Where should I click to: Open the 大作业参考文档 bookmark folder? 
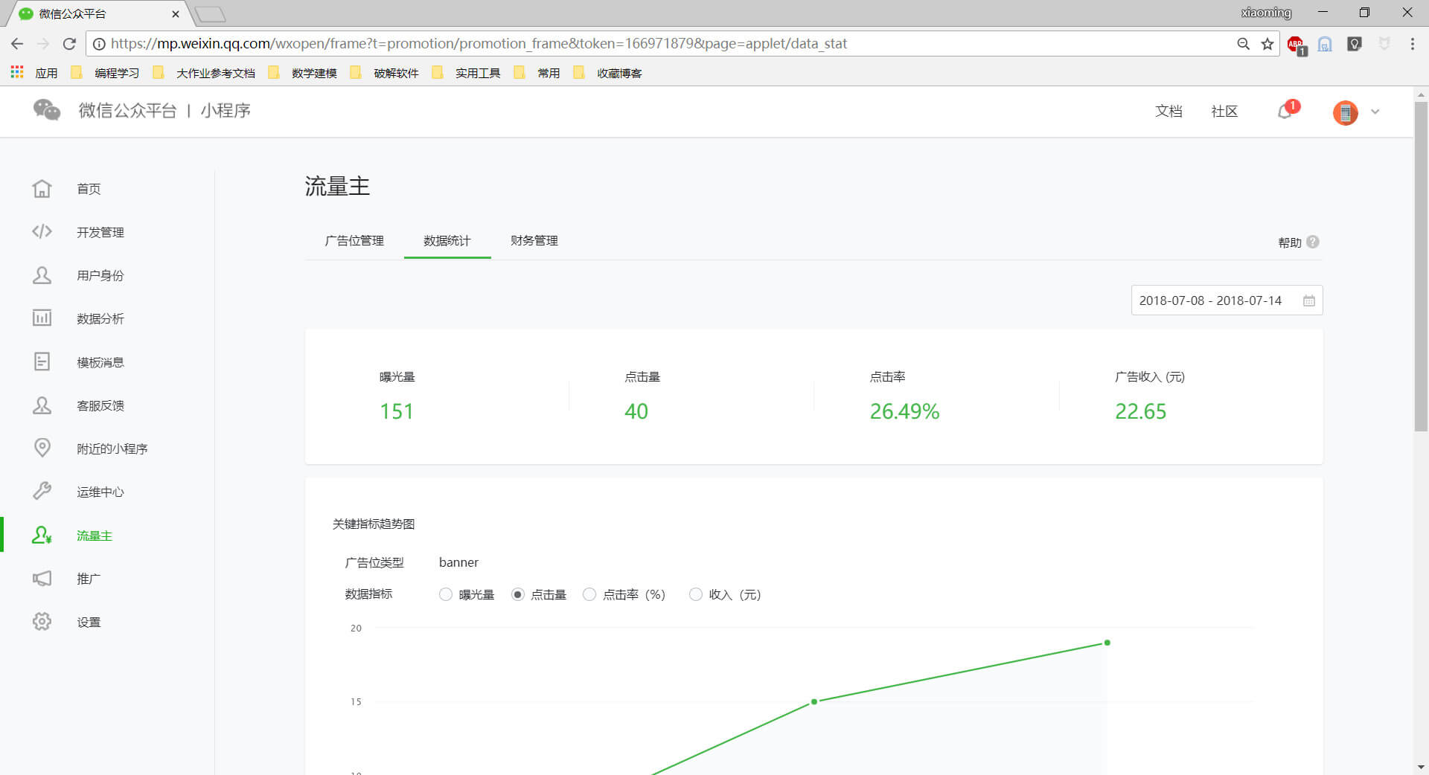[205, 73]
